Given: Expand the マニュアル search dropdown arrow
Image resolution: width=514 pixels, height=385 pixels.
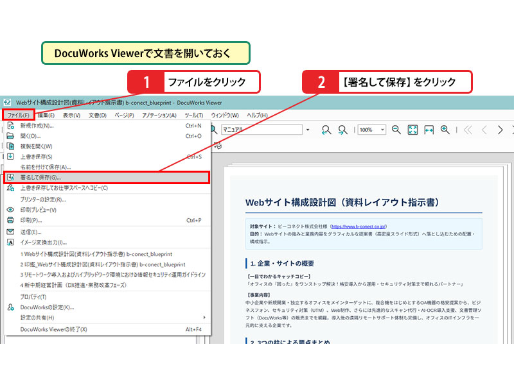Looking at the screenshot, I should (308, 130).
